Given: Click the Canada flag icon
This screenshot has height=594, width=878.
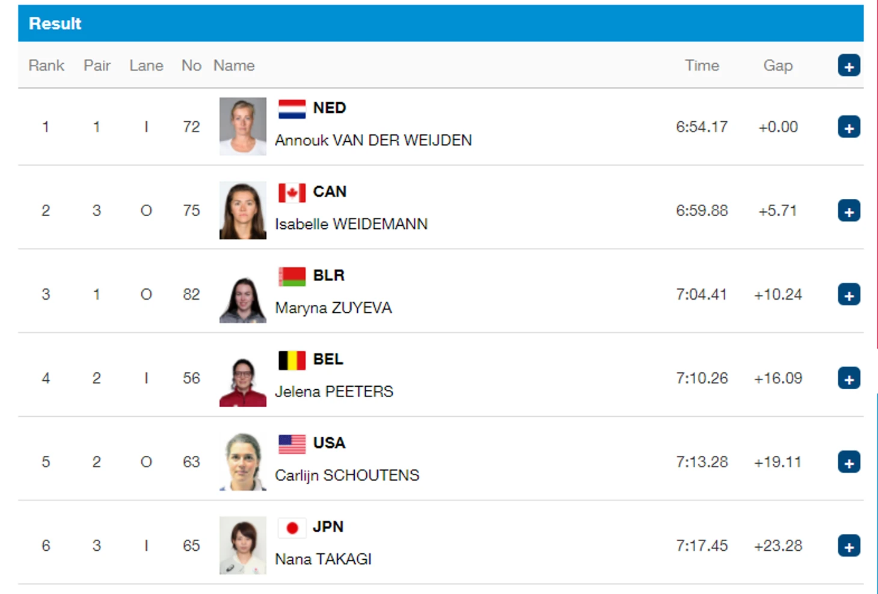Looking at the screenshot, I should 292,193.
